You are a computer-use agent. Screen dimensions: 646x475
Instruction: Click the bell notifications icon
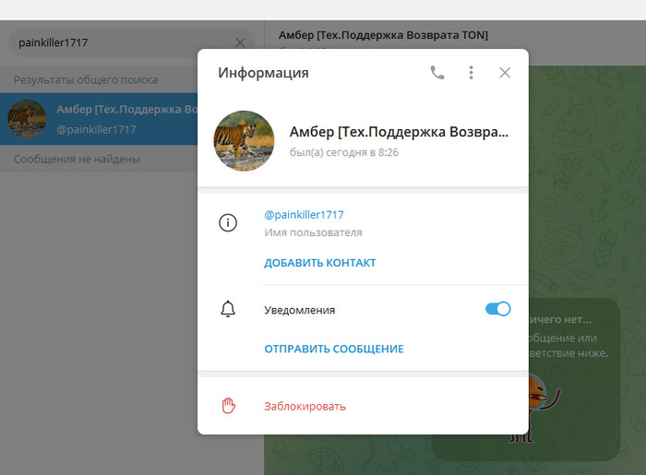[x=228, y=309]
